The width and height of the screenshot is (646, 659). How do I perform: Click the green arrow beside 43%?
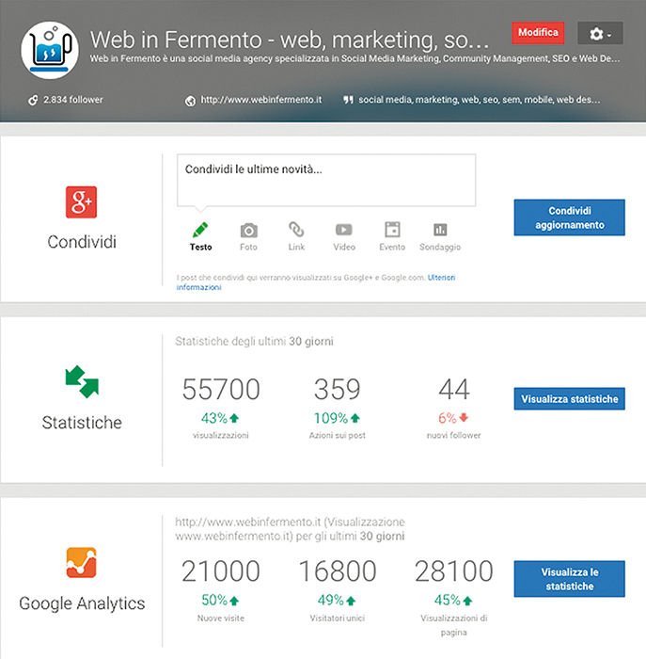pyautogui.click(x=234, y=418)
